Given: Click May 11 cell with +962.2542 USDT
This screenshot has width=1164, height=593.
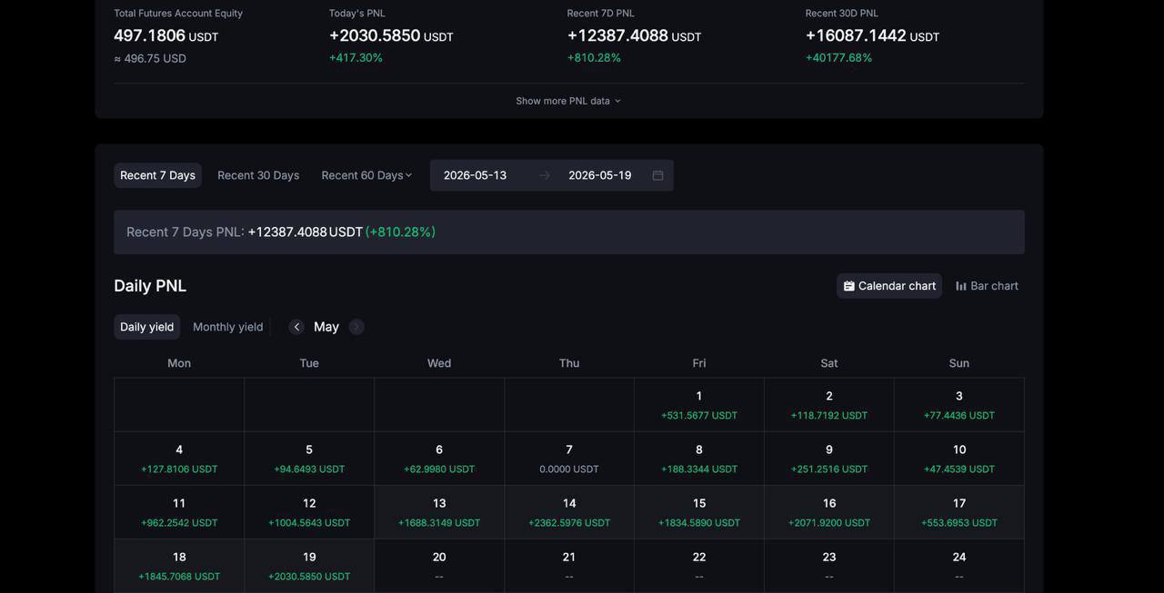Looking at the screenshot, I should 179,512.
